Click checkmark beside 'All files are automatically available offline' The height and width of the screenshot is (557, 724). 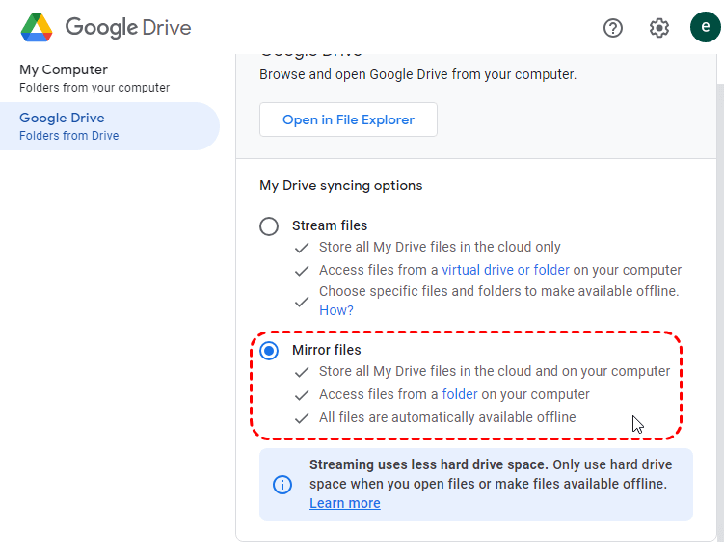pyautogui.click(x=302, y=418)
